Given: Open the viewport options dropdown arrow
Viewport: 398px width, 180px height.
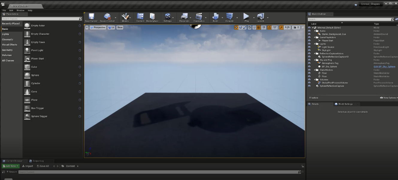Looking at the screenshot, I should 87,27.
